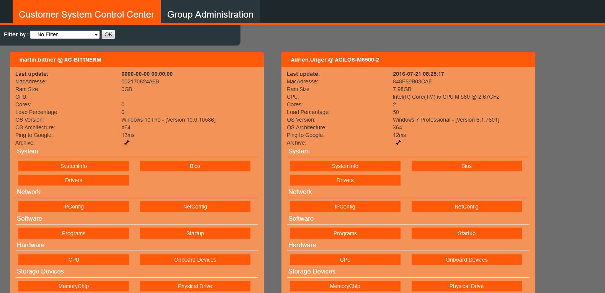Open Physical Drive for AG-BITTNERM
The width and height of the screenshot is (605, 293).
[x=195, y=286]
